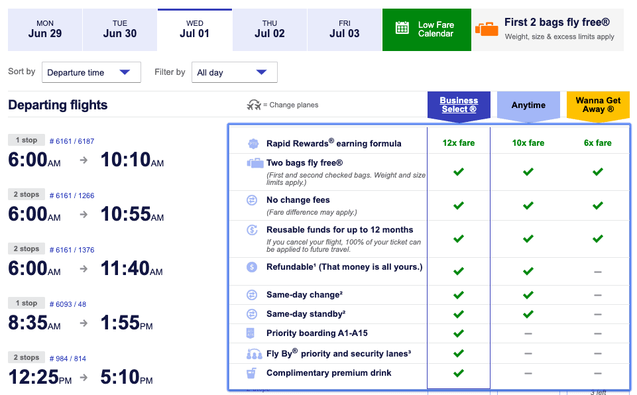Select the THU Jul 02 date tab

[x=270, y=30]
